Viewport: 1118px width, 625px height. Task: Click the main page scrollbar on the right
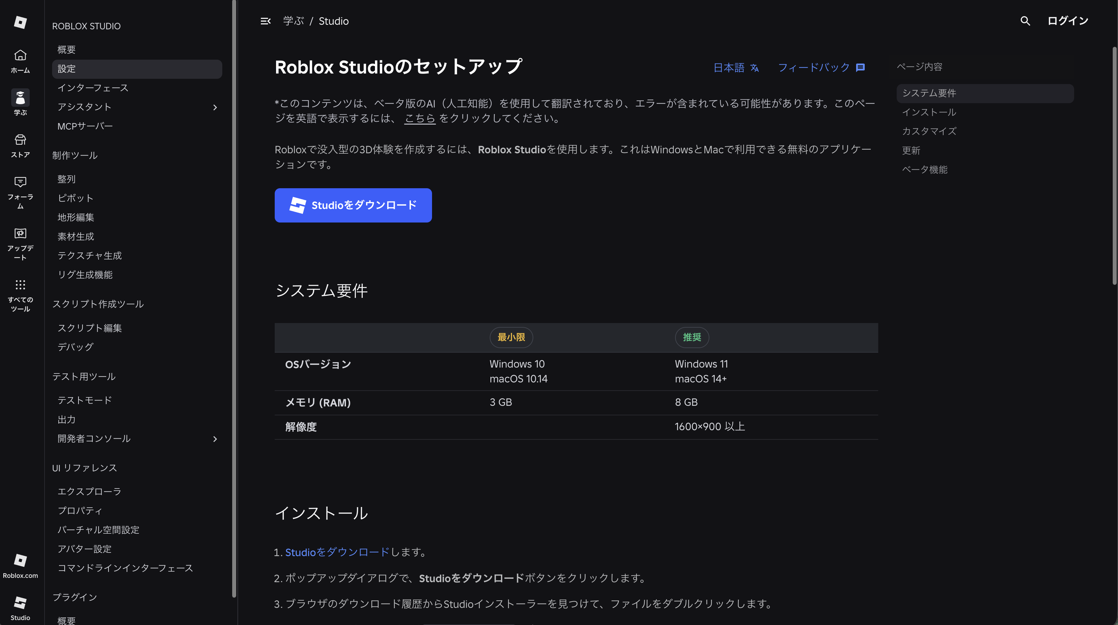(1114, 166)
